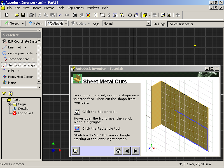Print using the printer icon

point(31,15)
